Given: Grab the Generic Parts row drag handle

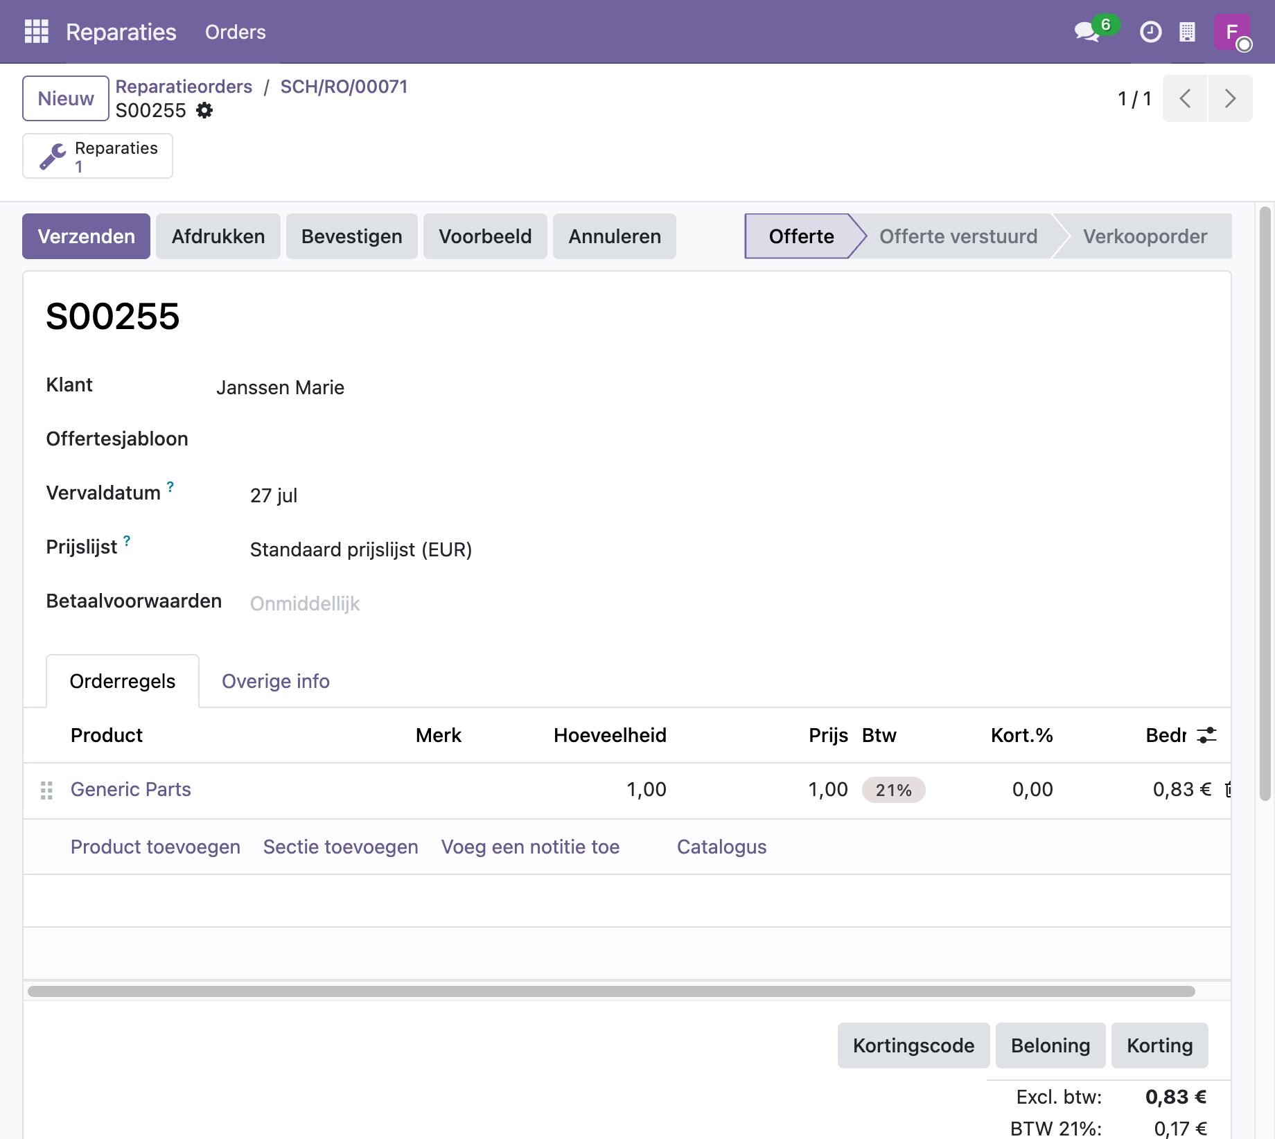Looking at the screenshot, I should [x=46, y=791].
